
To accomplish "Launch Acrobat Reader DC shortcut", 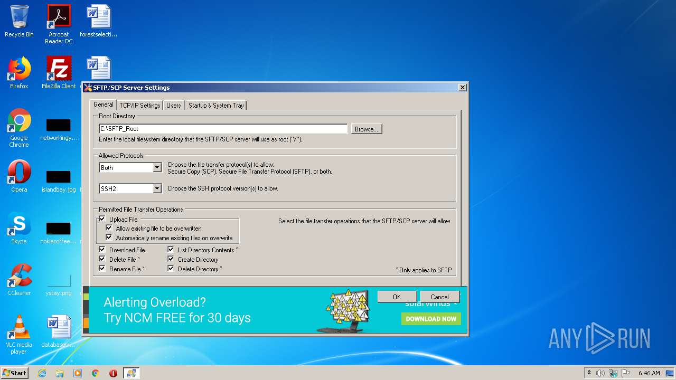I will [x=59, y=24].
